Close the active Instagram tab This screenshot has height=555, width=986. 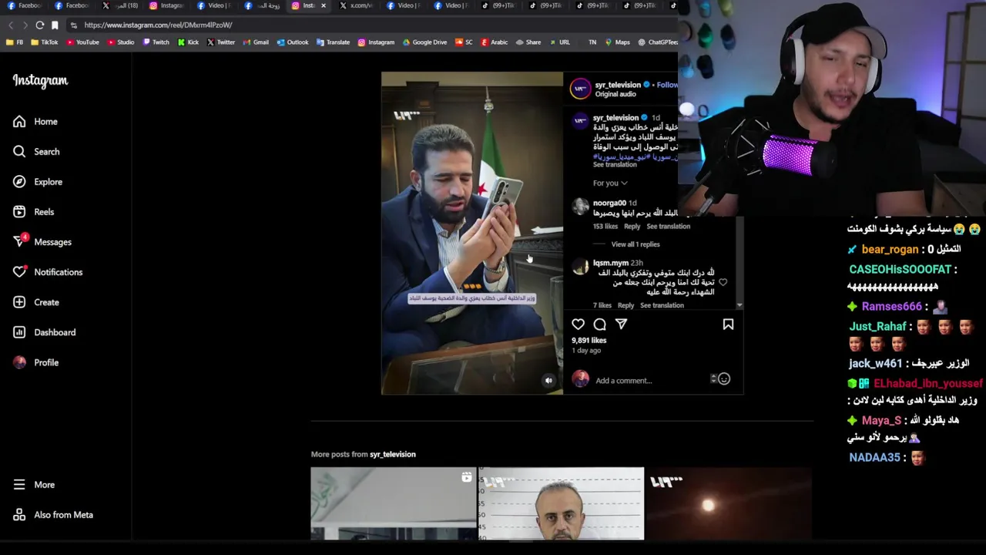(323, 5)
